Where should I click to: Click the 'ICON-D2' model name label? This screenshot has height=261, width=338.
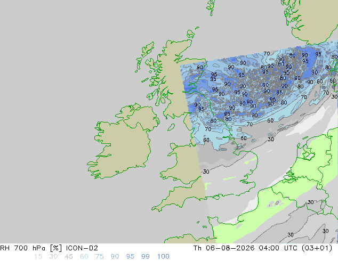82,248
